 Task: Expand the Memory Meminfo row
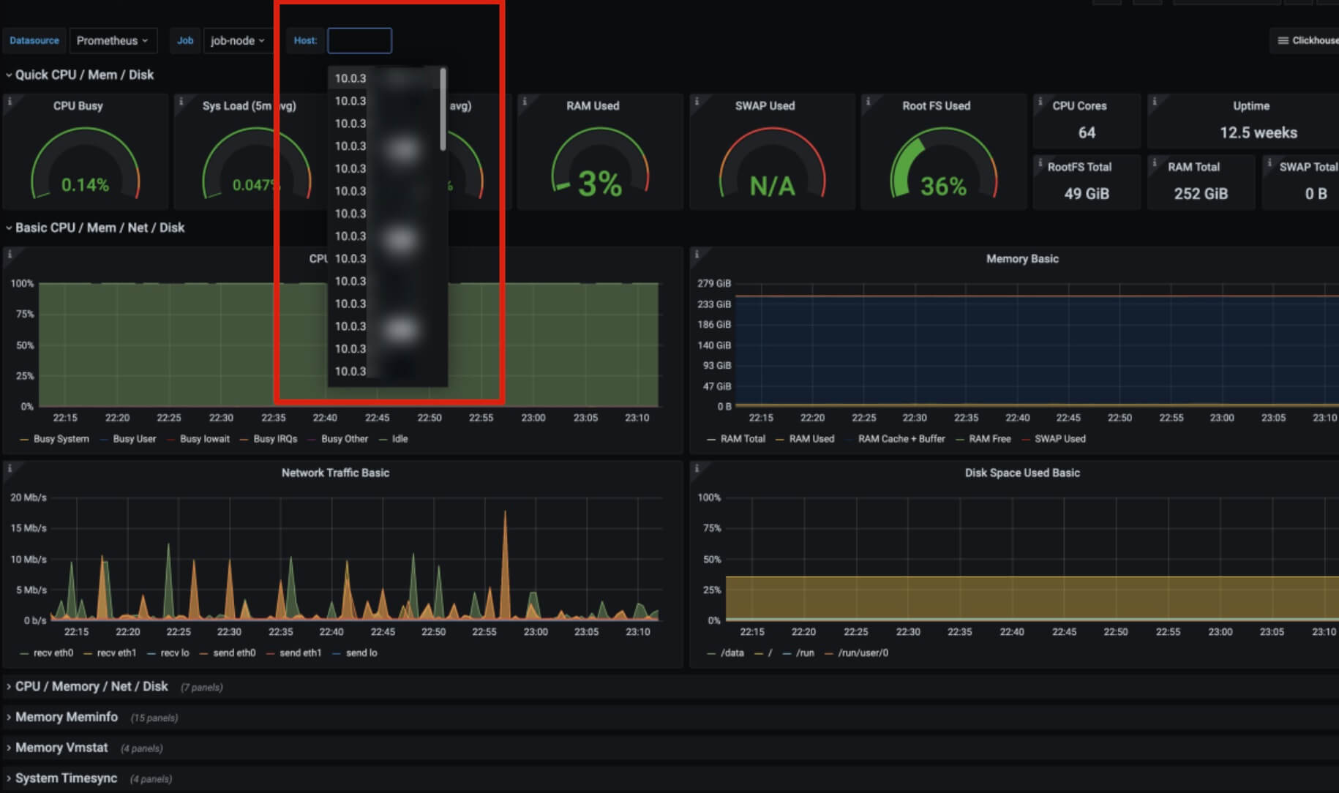[67, 717]
